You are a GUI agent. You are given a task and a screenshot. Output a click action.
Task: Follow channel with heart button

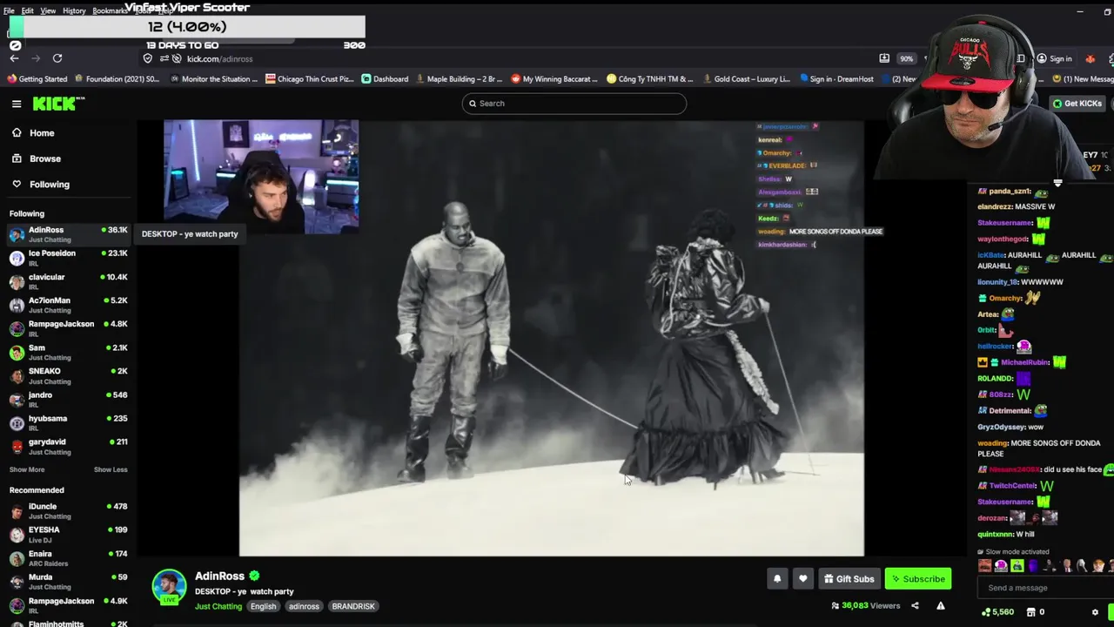803,579
